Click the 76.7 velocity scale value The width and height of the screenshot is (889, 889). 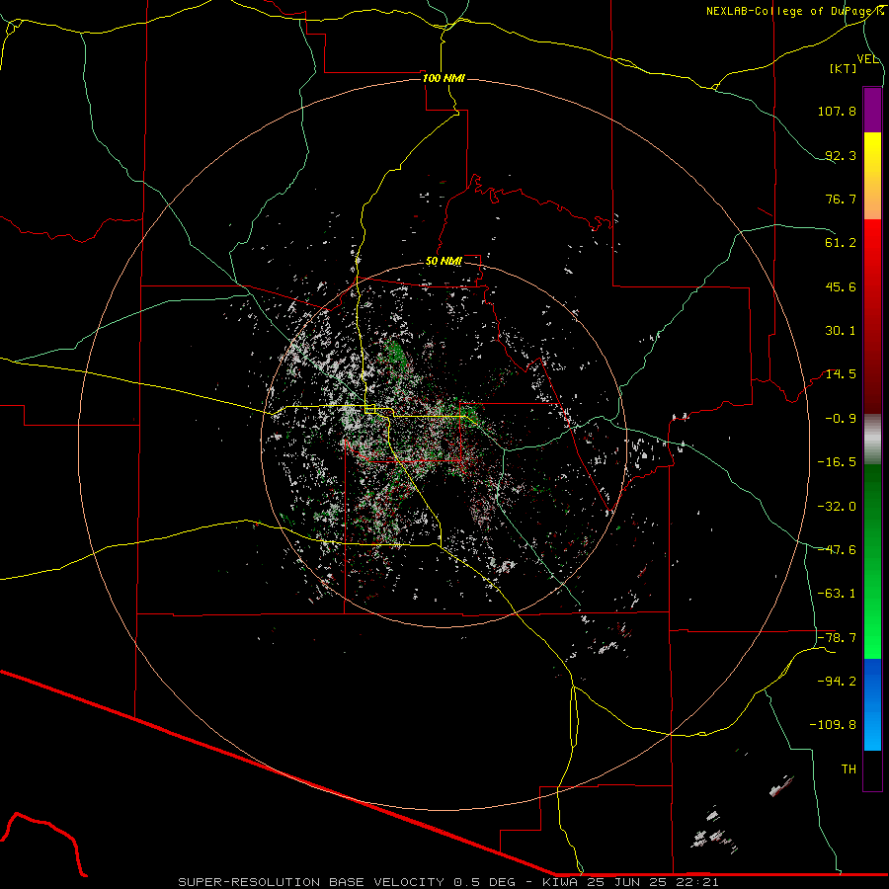pyautogui.click(x=841, y=199)
